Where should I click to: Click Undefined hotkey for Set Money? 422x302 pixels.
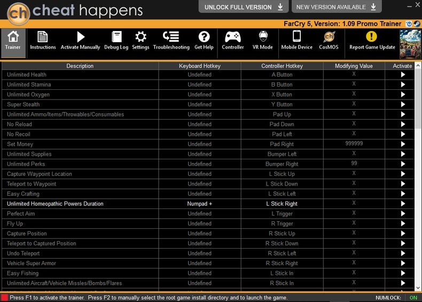click(x=199, y=144)
